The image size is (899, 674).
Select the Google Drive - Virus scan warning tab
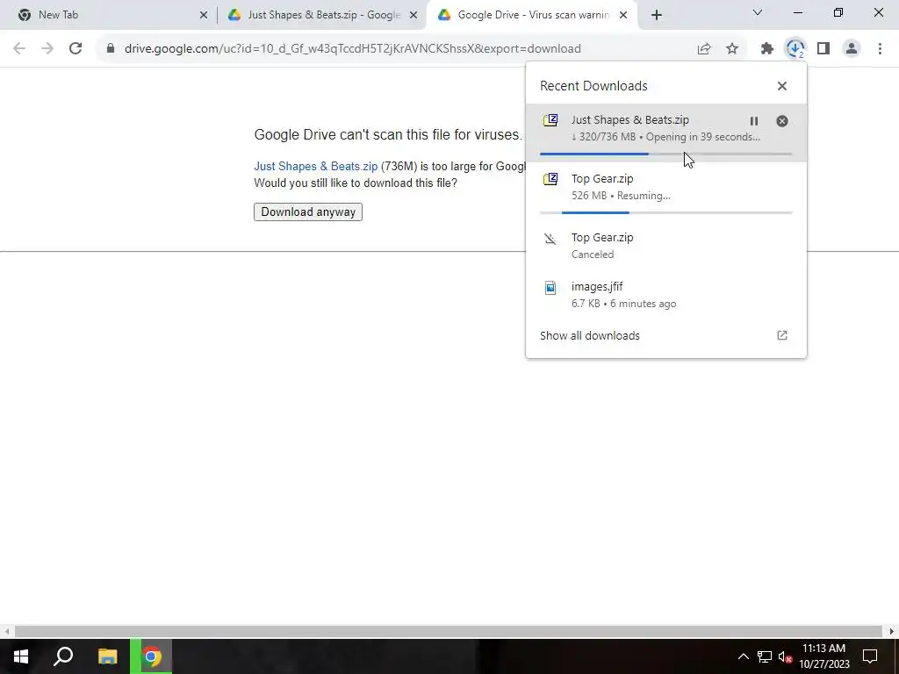click(533, 15)
